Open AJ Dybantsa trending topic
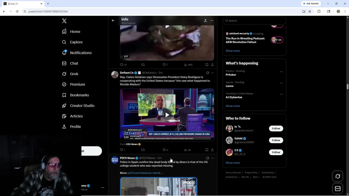 [x=234, y=97]
